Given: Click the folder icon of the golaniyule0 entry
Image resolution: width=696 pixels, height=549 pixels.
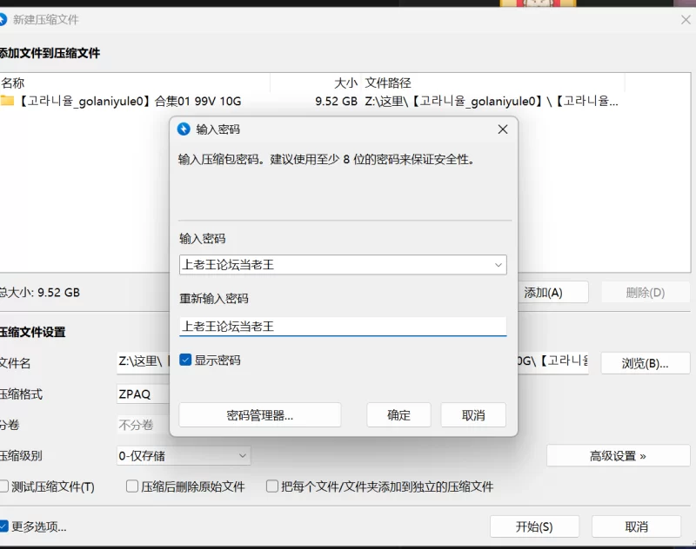Looking at the screenshot, I should point(7,101).
